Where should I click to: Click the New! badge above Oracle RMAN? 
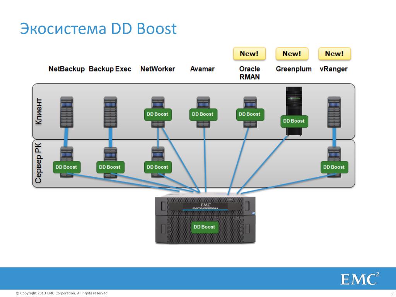coord(249,53)
